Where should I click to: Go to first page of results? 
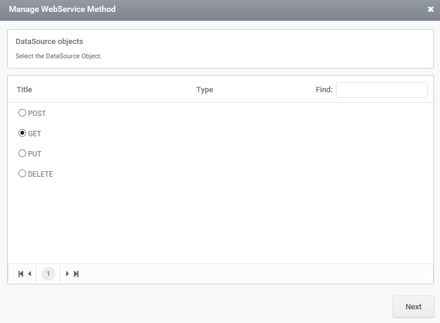coord(21,274)
